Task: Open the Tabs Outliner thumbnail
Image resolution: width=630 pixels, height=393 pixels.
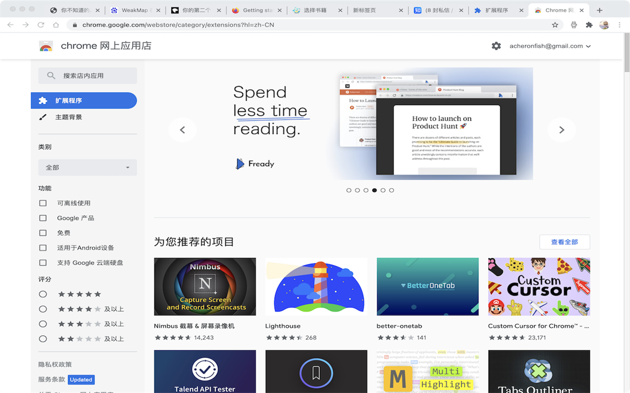Action: [539, 372]
